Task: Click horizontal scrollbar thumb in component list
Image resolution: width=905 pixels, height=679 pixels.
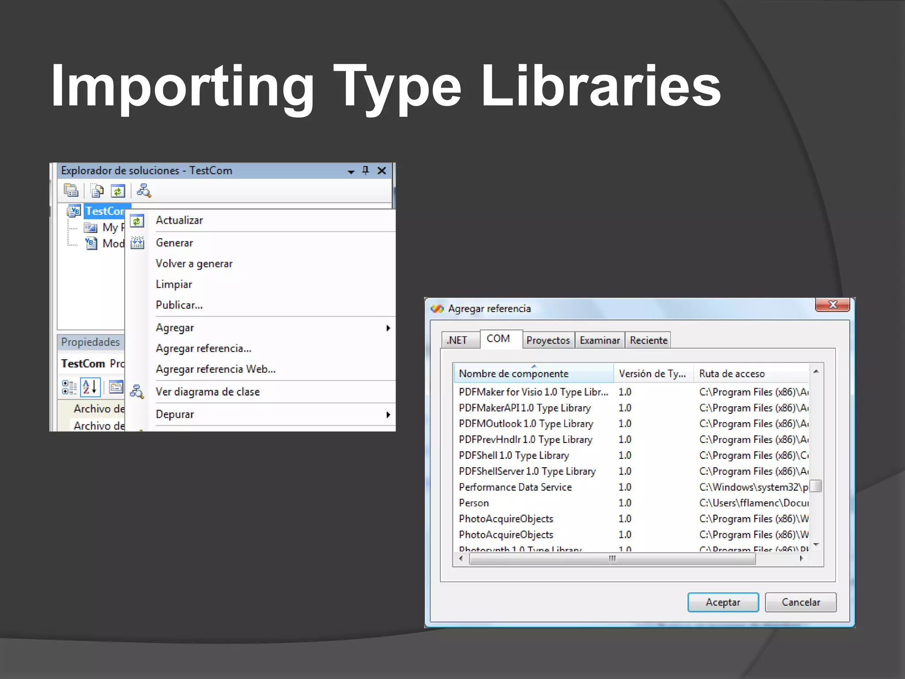Action: (612, 559)
